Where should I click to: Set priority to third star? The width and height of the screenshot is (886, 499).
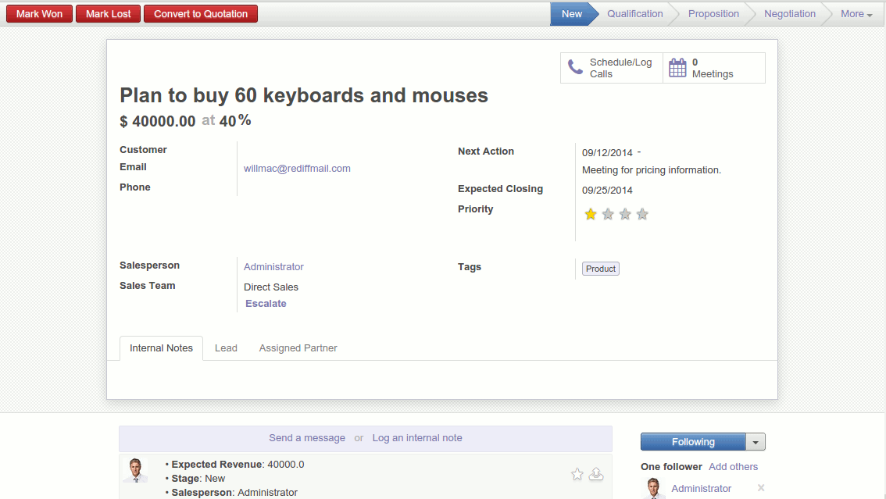coord(625,214)
